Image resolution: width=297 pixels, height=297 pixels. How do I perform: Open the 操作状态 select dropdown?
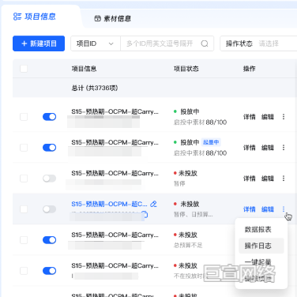coord(259,43)
